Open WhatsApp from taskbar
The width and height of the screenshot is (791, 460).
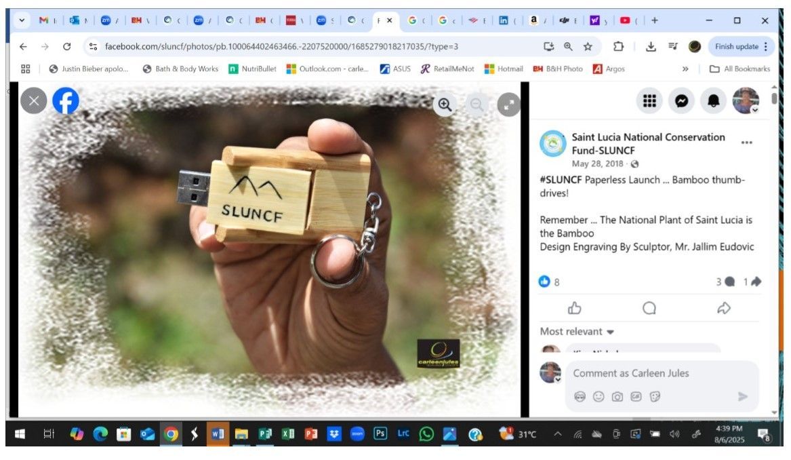[426, 434]
